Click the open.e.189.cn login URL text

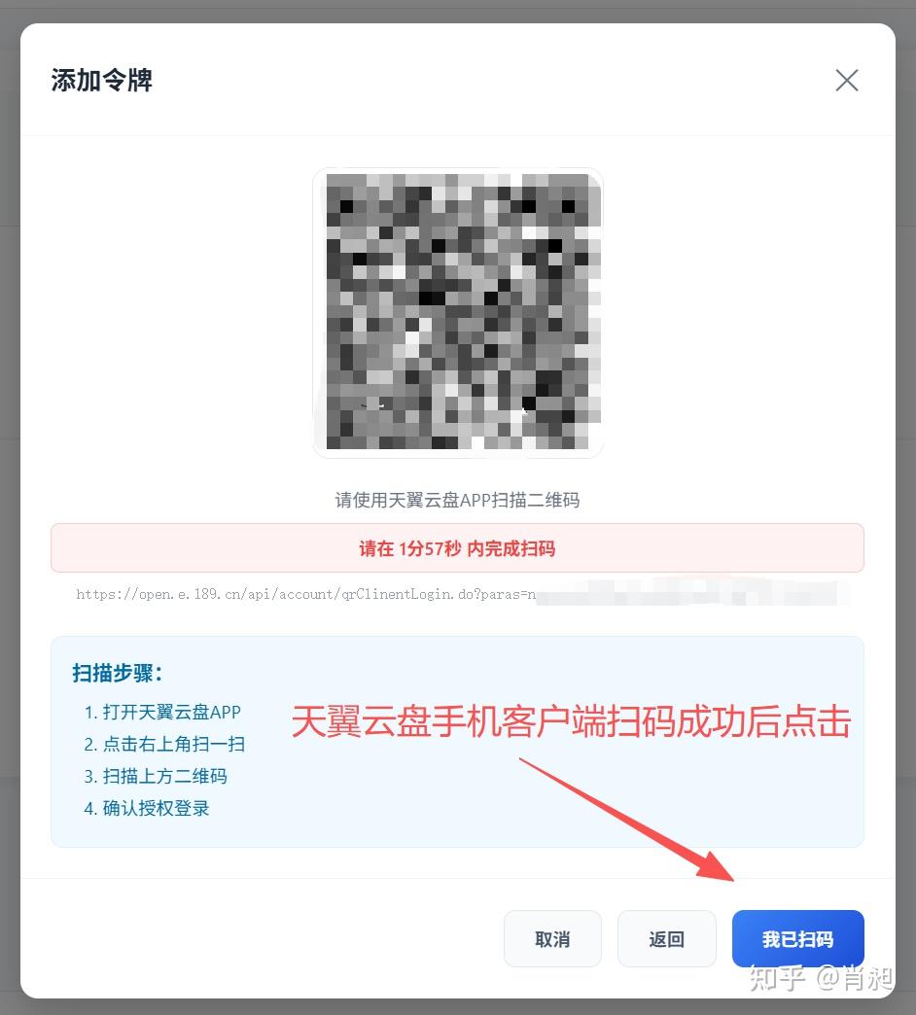(305, 594)
